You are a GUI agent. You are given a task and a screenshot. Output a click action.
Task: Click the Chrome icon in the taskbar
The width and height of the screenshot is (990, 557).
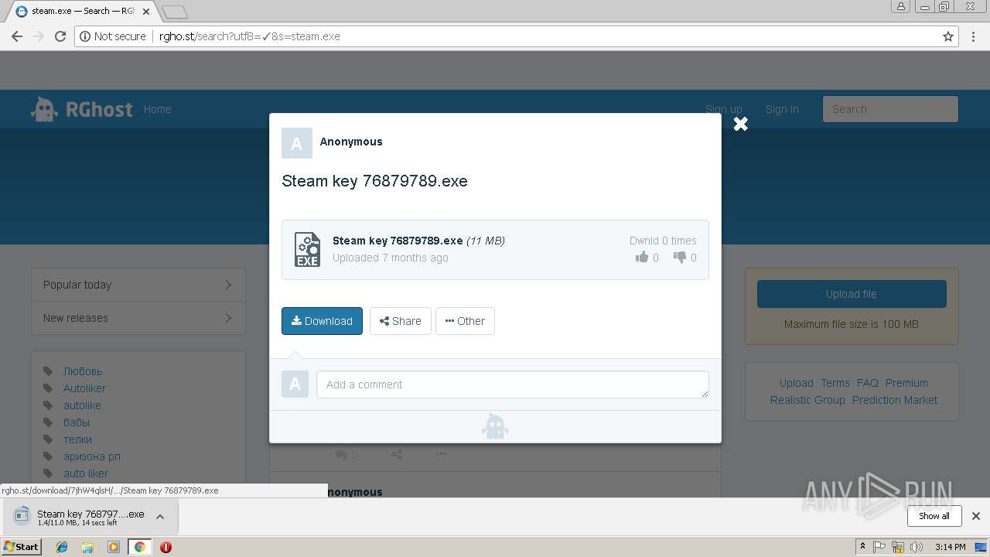[x=139, y=547]
